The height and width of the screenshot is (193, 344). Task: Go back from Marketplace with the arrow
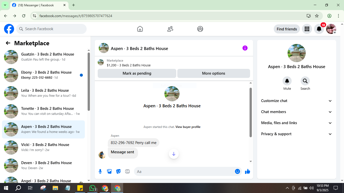[8, 43]
